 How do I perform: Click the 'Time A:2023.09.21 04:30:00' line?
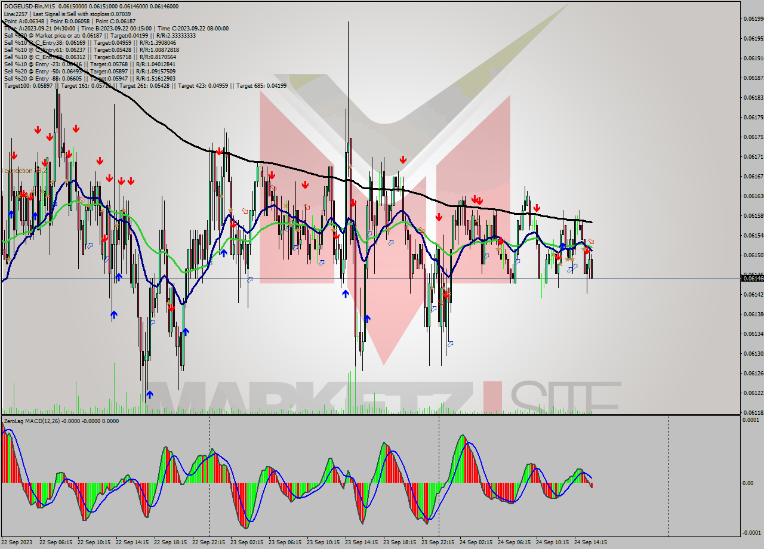pos(116,28)
